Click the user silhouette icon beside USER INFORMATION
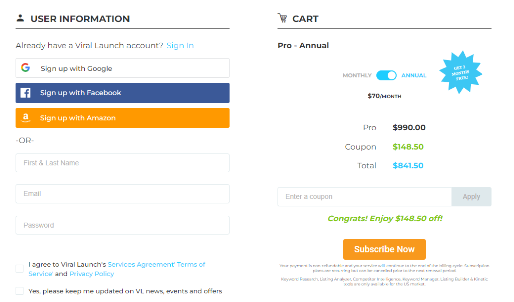 pyautogui.click(x=19, y=18)
